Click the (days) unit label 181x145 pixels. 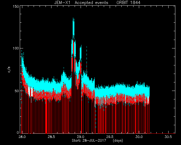click(x=118, y=140)
